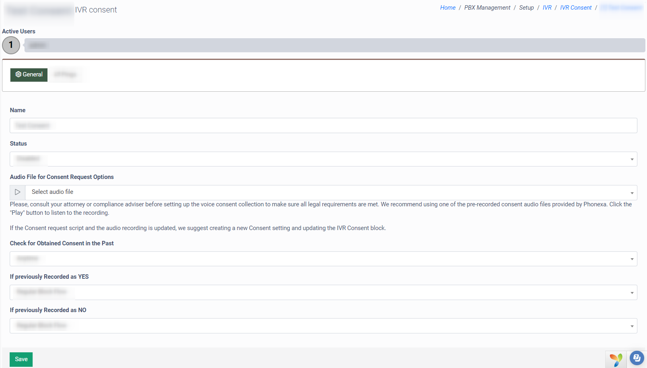This screenshot has height=368, width=647.
Task: Open the blue help chat widget
Action: click(x=637, y=358)
